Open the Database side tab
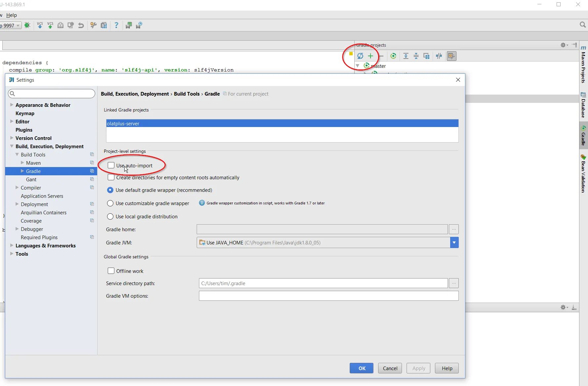 point(583,105)
